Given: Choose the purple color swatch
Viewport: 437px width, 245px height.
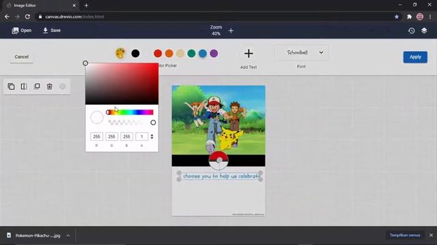Looking at the screenshot, I should [214, 53].
